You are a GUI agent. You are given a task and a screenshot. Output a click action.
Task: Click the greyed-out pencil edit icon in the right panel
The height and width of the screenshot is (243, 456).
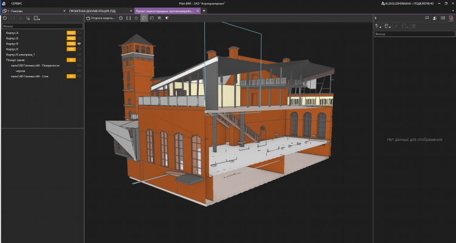[396, 26]
